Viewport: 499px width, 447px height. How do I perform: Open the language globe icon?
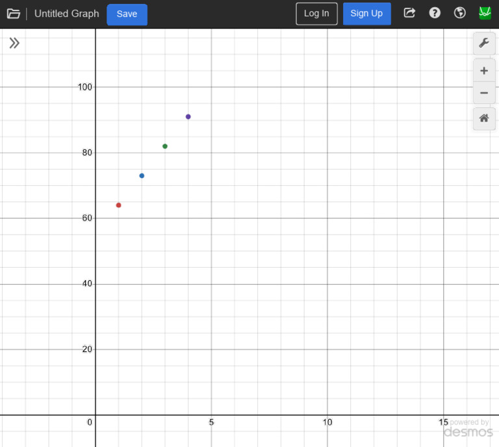pos(459,13)
